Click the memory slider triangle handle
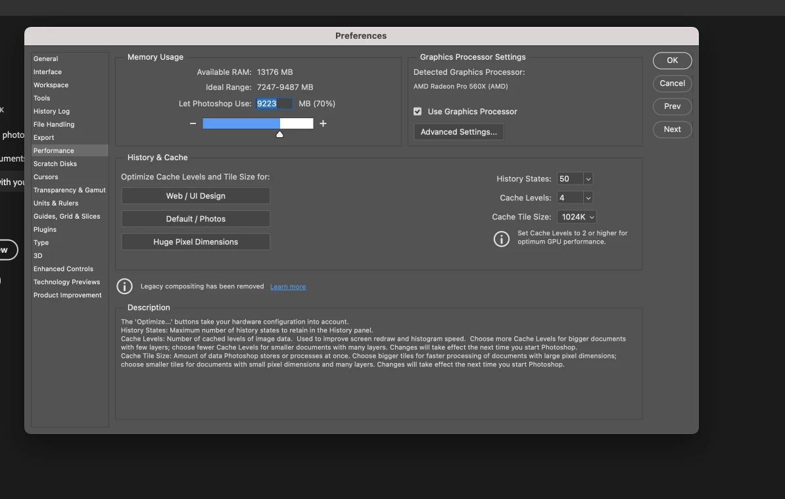This screenshot has height=499, width=785. 280,134
